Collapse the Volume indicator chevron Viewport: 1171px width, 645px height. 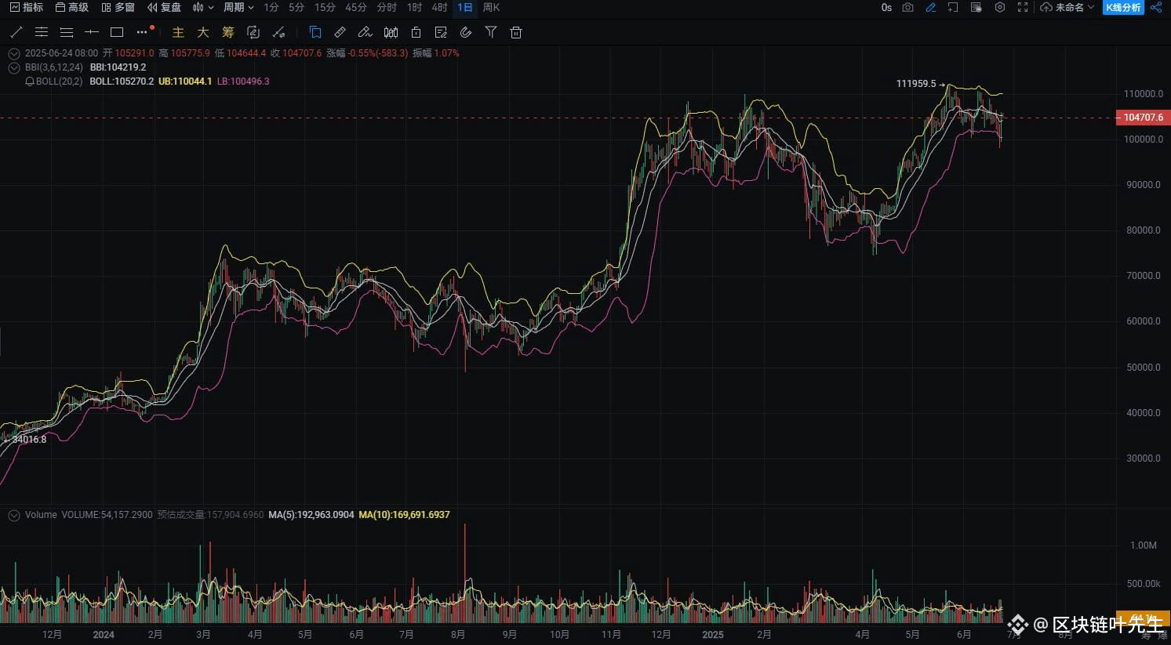click(x=13, y=515)
